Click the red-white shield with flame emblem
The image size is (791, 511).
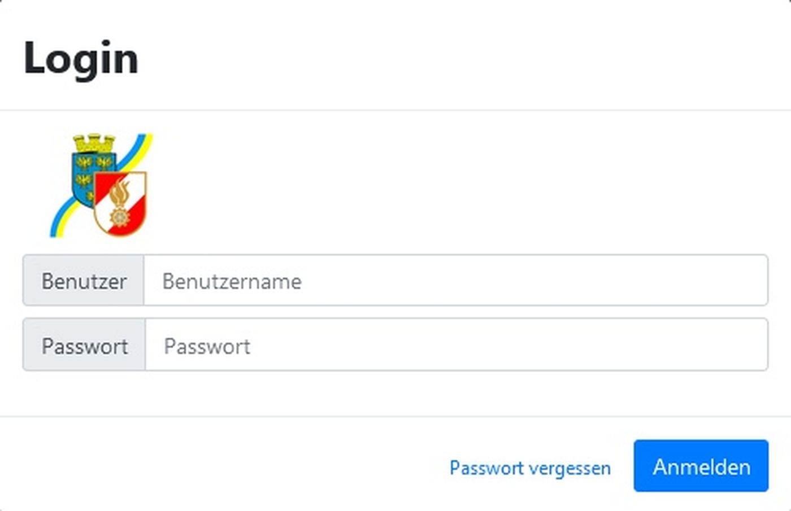[x=120, y=203]
